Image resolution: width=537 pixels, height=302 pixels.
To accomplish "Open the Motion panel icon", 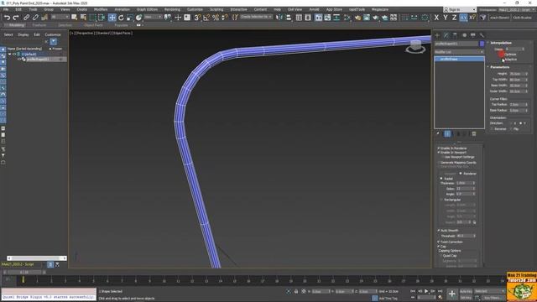I will 464,35.
